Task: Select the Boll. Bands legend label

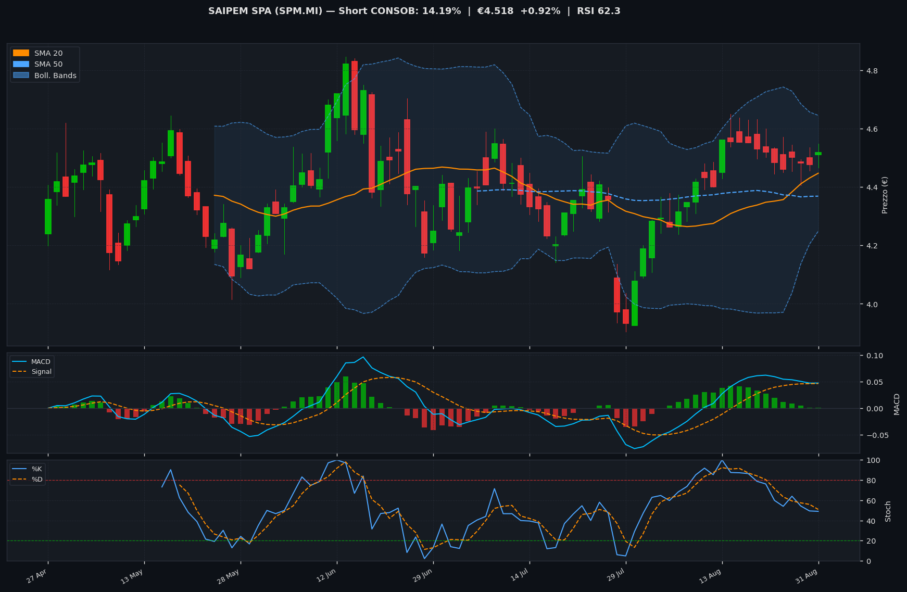Action: click(55, 75)
